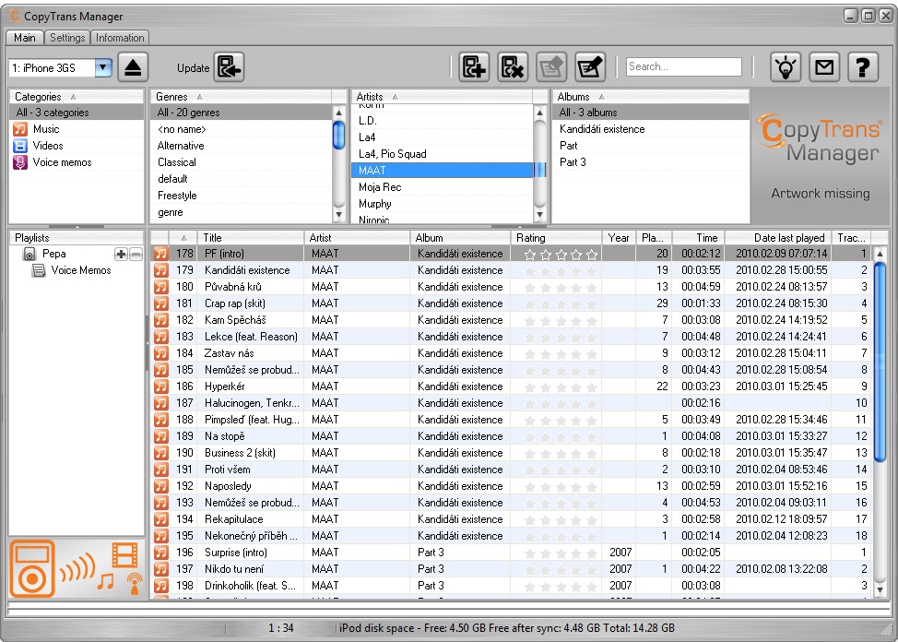The width and height of the screenshot is (898, 642).
Task: Sort tracks by Date last played
Action: [778, 237]
